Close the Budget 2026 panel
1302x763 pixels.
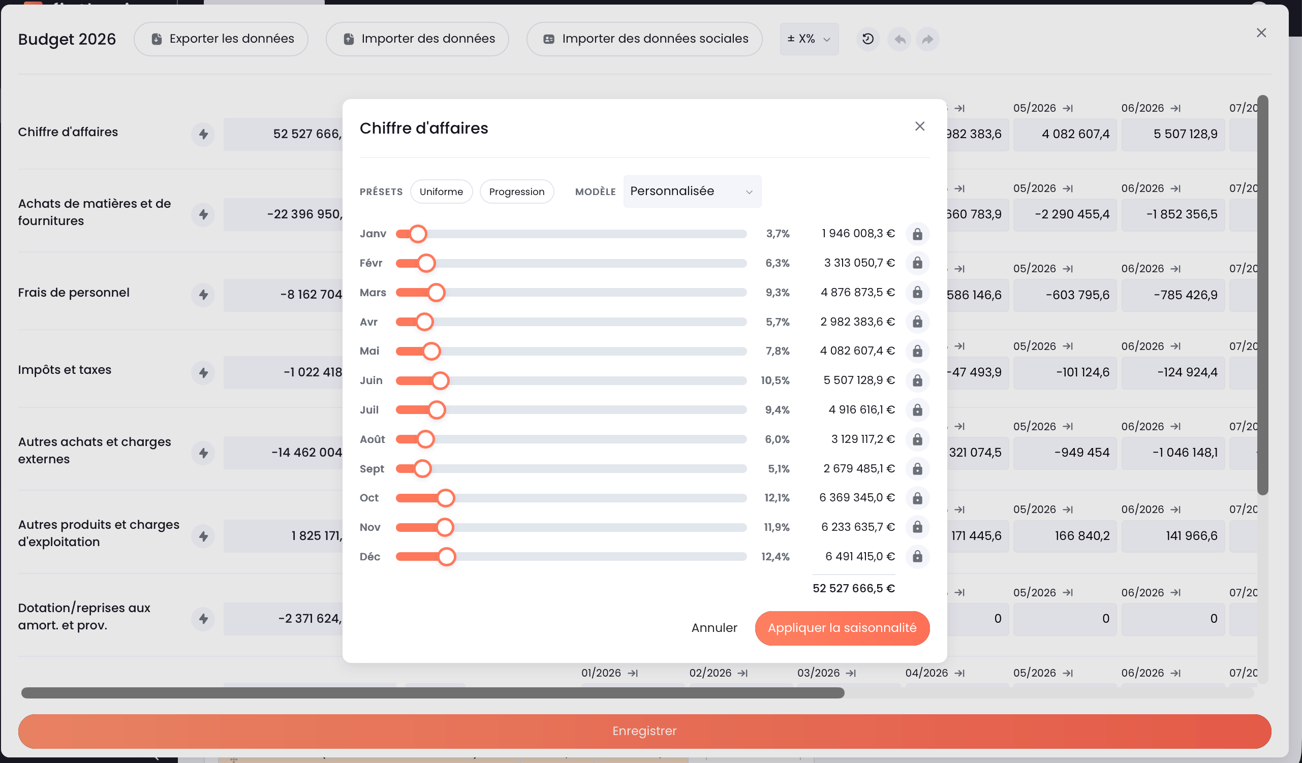click(x=1261, y=33)
